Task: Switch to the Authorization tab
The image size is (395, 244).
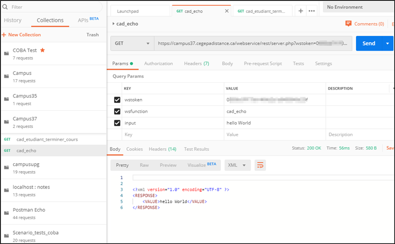Action: [x=158, y=63]
